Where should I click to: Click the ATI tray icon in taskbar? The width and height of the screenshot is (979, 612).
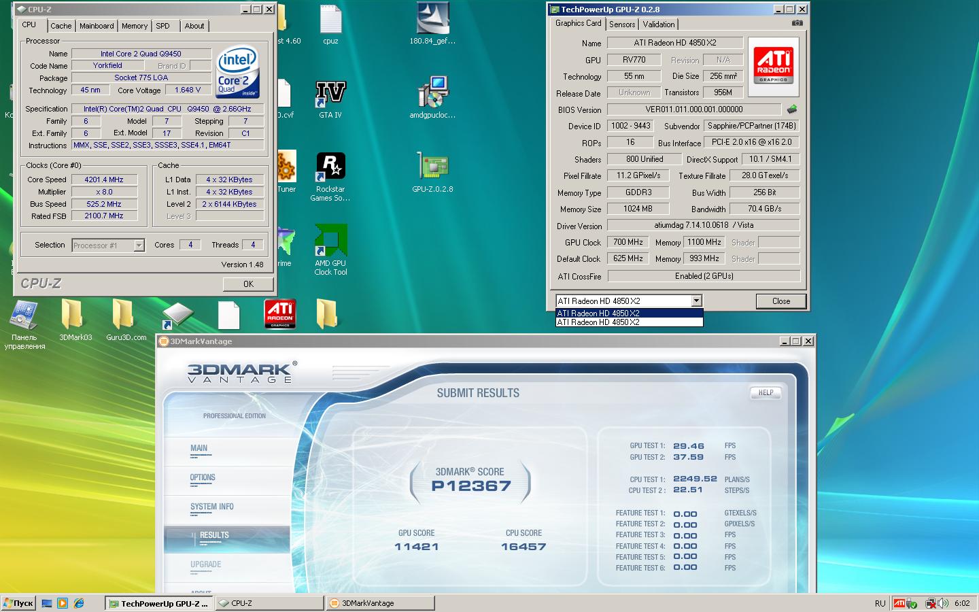pos(899,603)
